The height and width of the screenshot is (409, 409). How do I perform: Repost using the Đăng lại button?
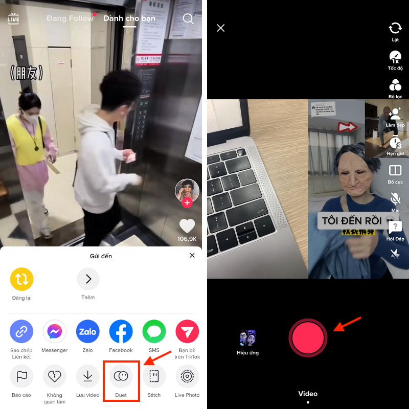tap(21, 279)
